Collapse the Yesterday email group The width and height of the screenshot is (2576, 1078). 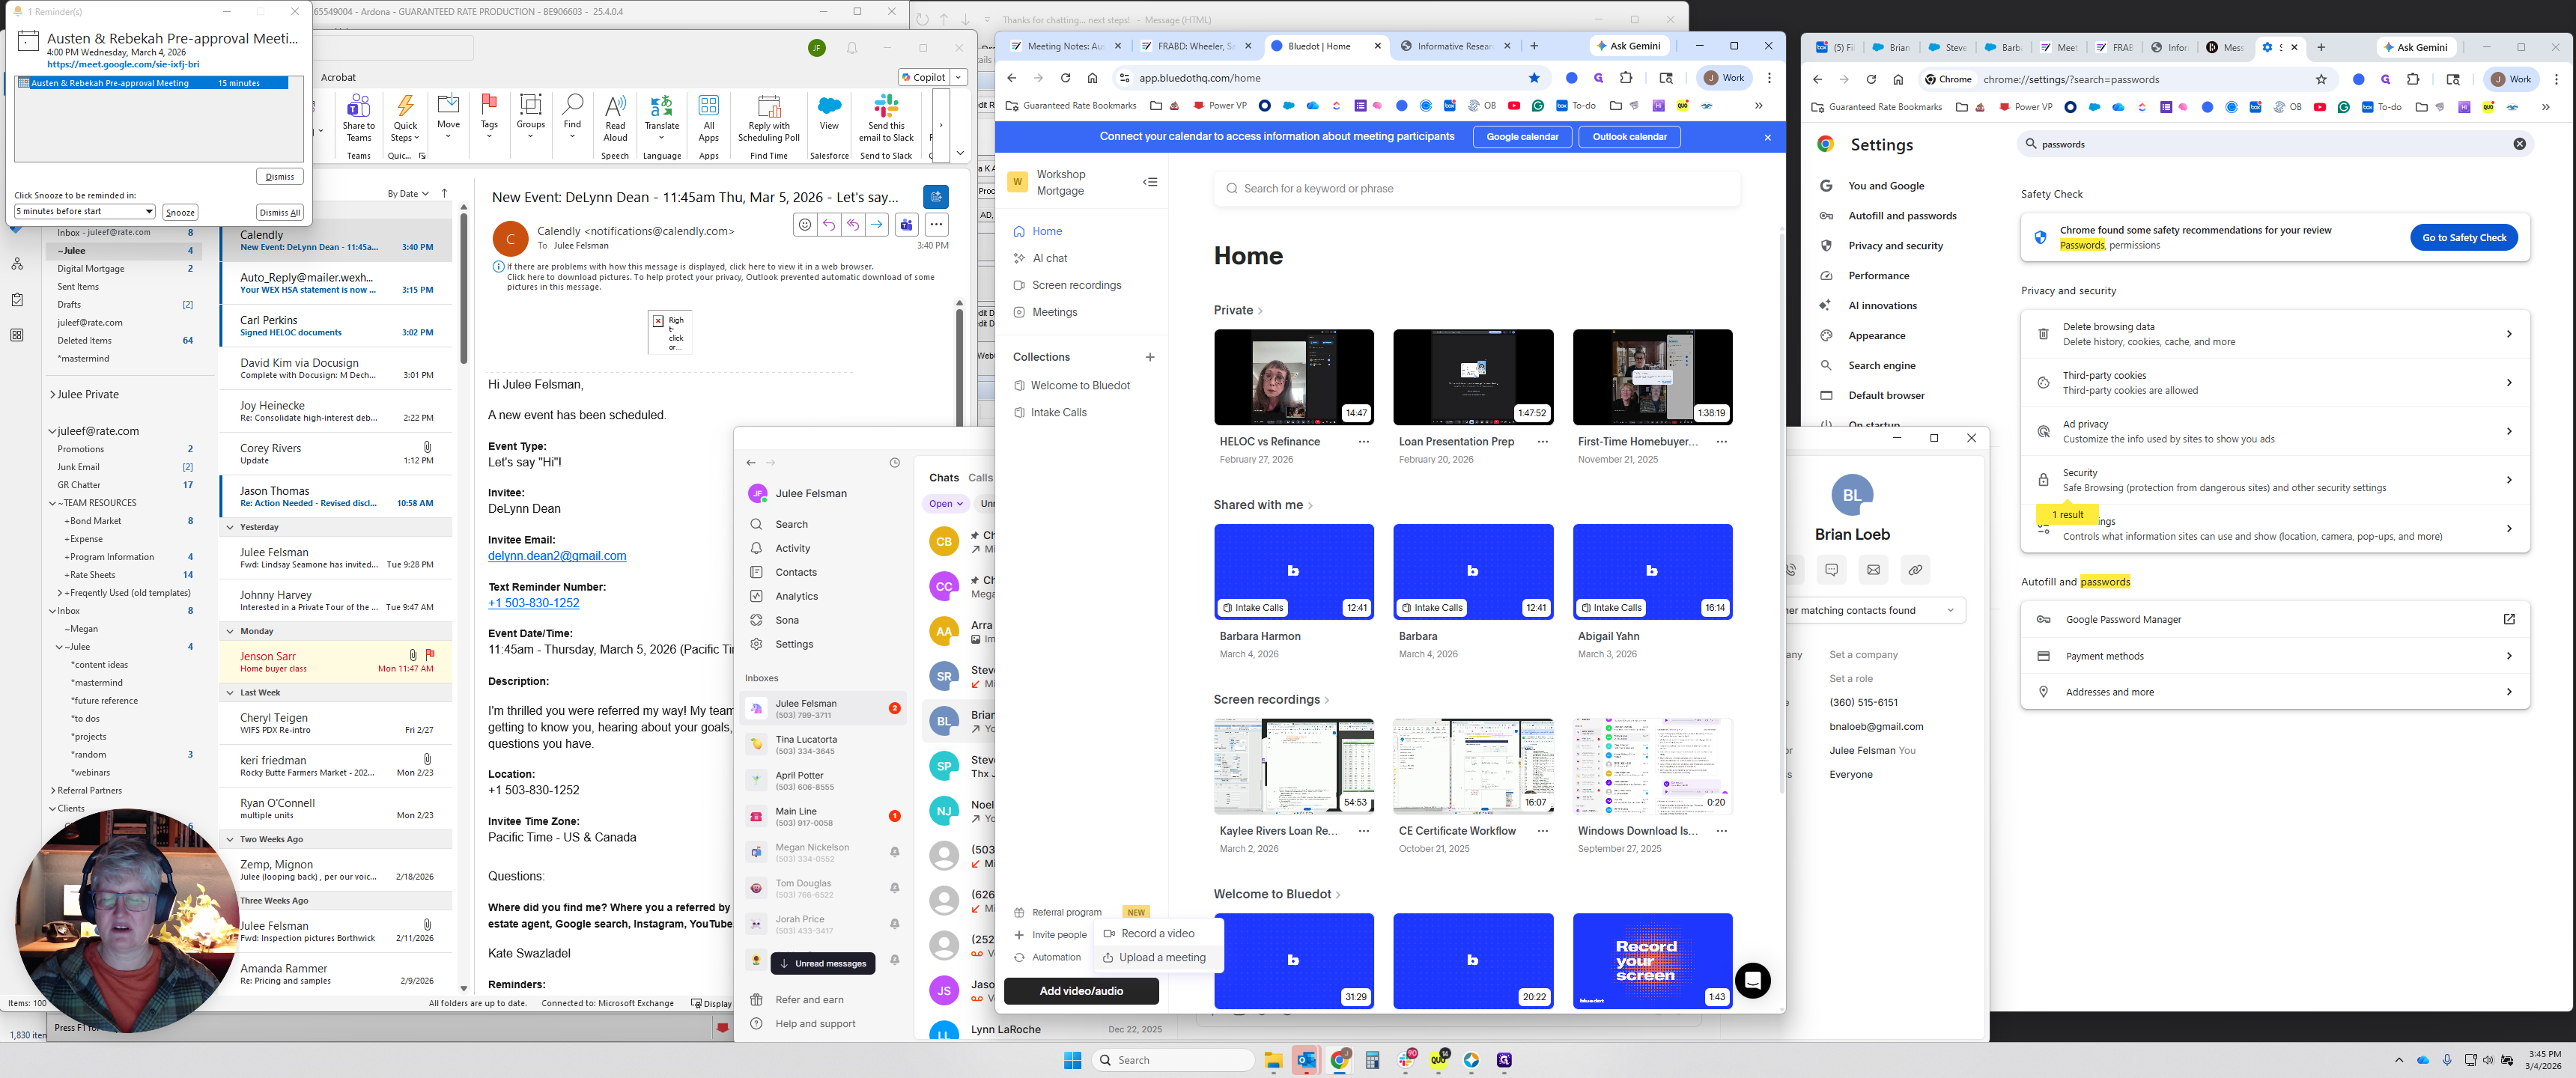coord(230,527)
